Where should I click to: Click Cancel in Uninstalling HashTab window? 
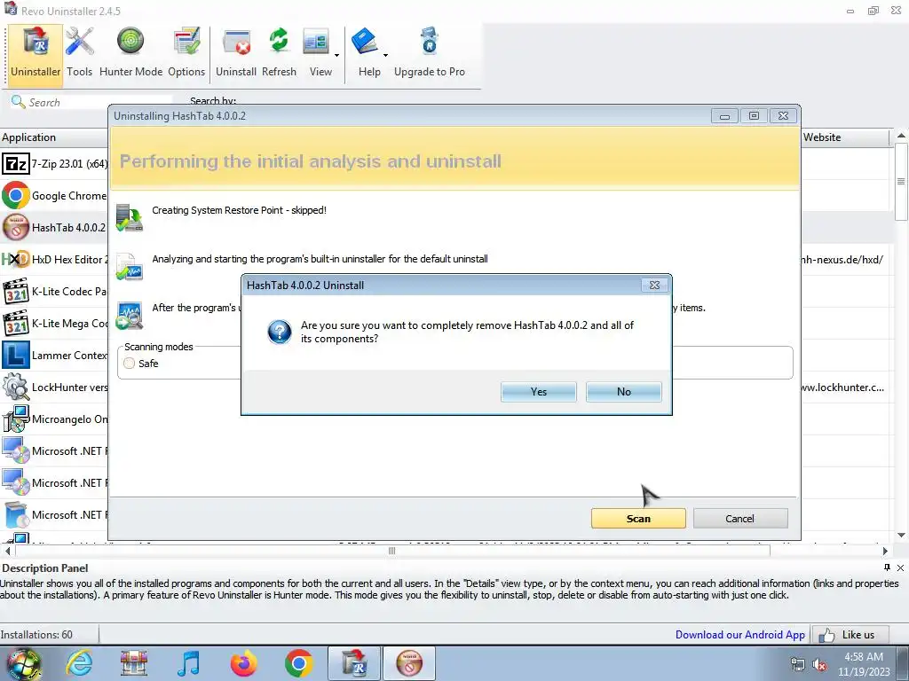740,518
